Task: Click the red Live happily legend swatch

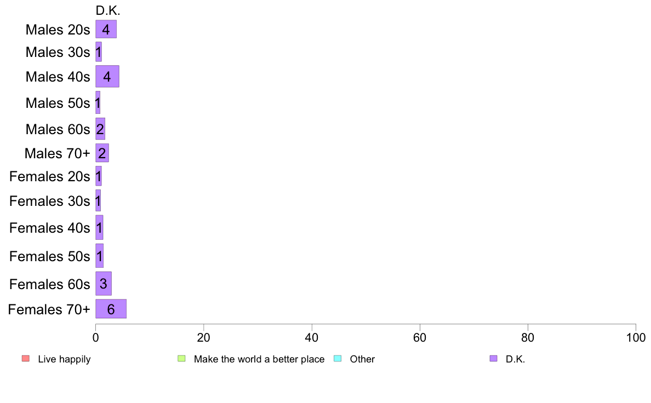Action: 26,359
